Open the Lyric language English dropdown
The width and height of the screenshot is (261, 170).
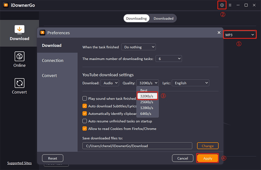[190, 83]
